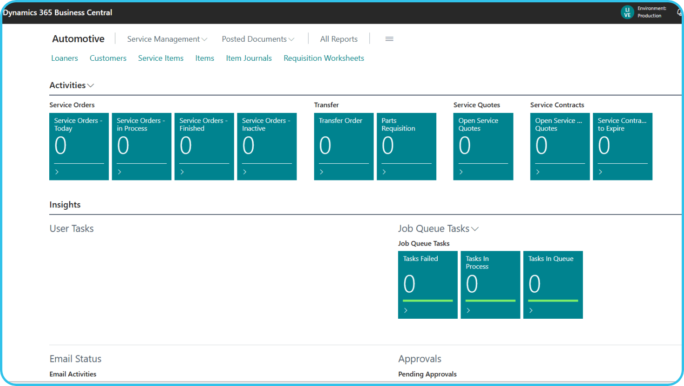Open the Loaners link

click(65, 58)
